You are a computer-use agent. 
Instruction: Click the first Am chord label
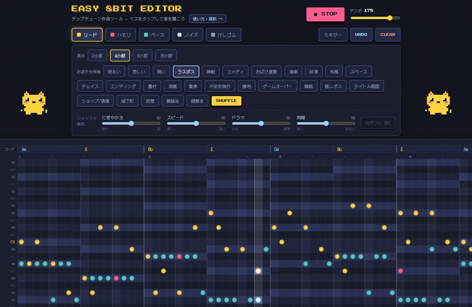tap(24, 150)
